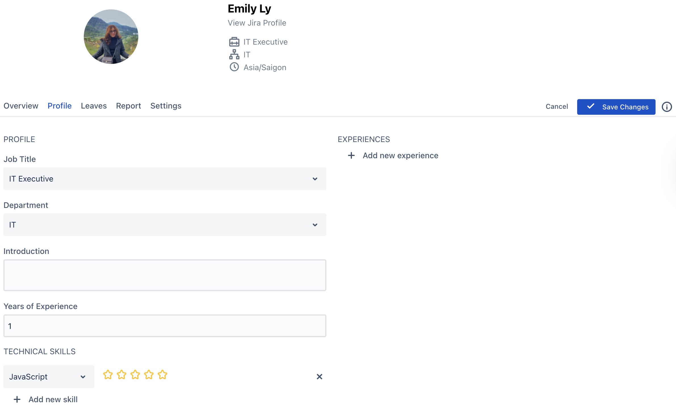Click the clock timezone icon
Image resolution: width=676 pixels, height=413 pixels.
tap(234, 67)
